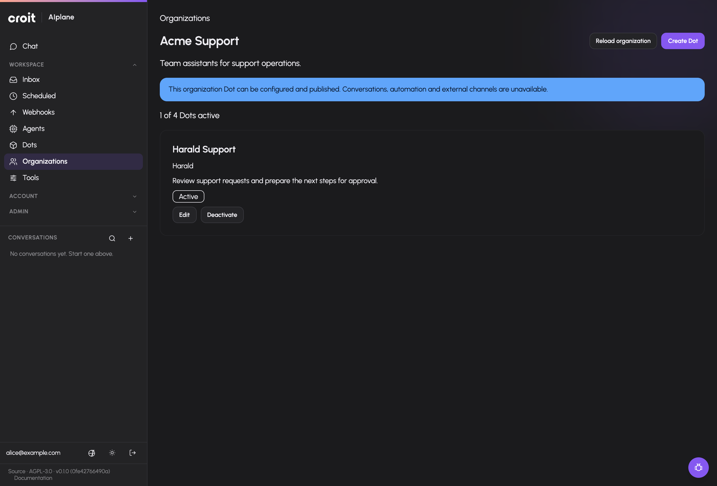Open the Documentation link
Viewport: 717px width, 486px height.
33,478
